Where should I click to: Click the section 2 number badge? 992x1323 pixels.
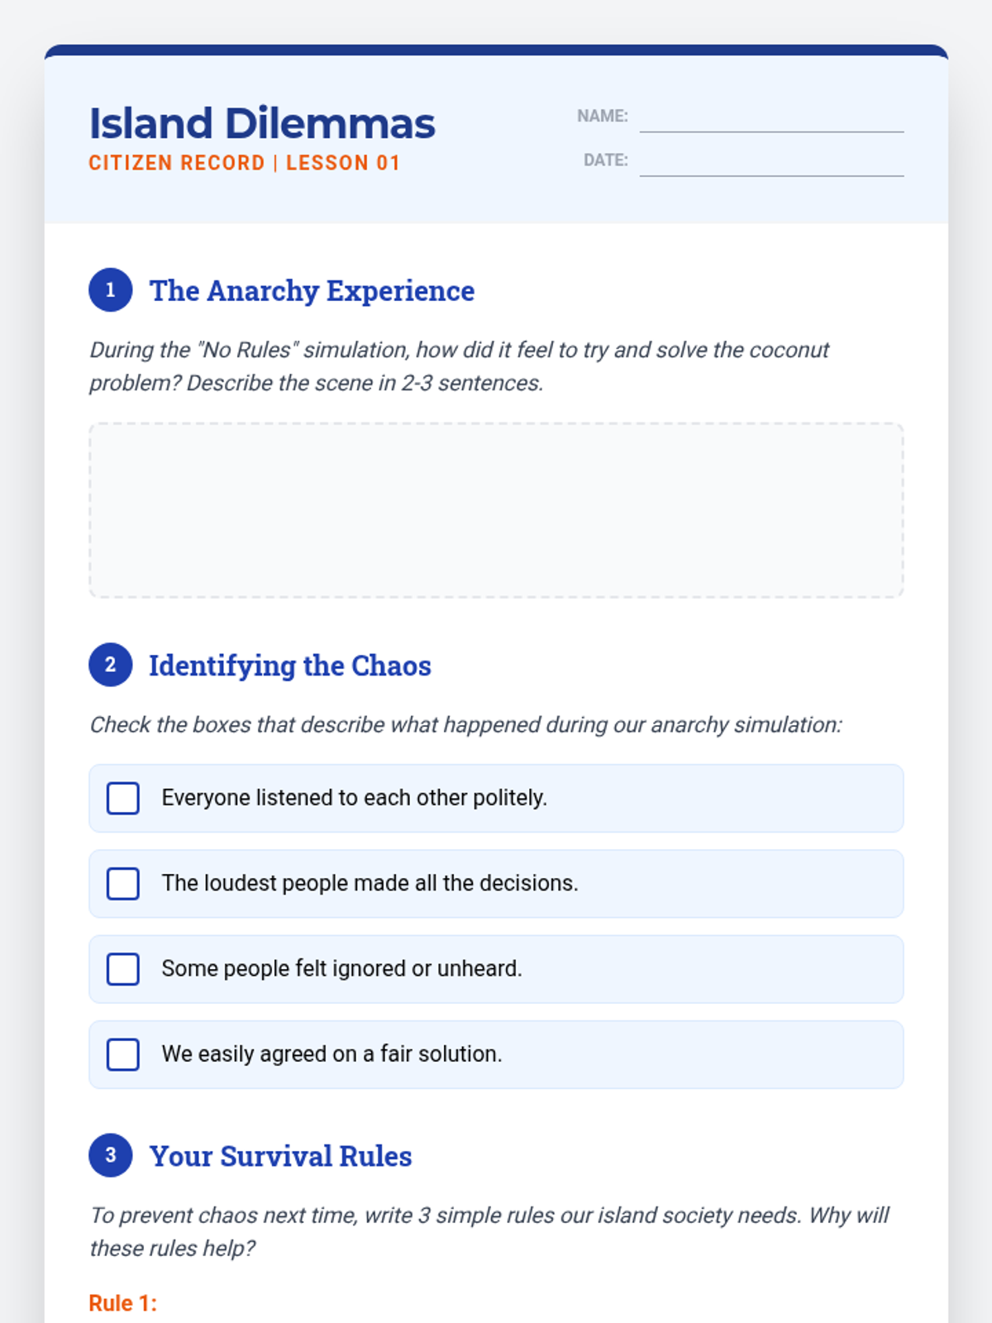tap(111, 665)
